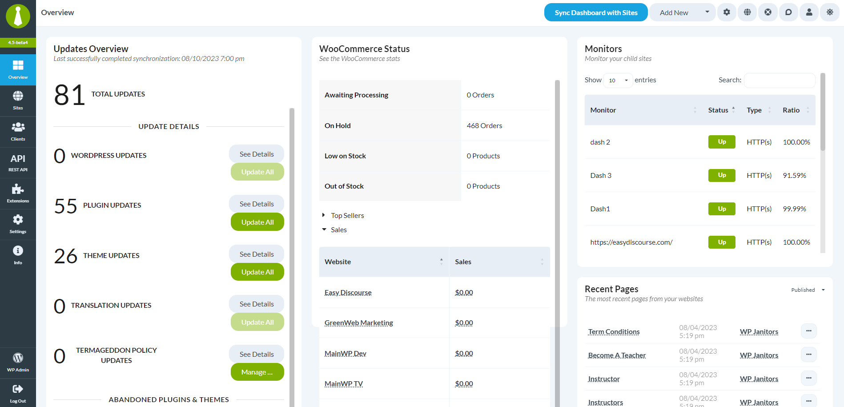844x407 pixels.
Task: Open actions menu for Term Conditions page
Action: 809,331
